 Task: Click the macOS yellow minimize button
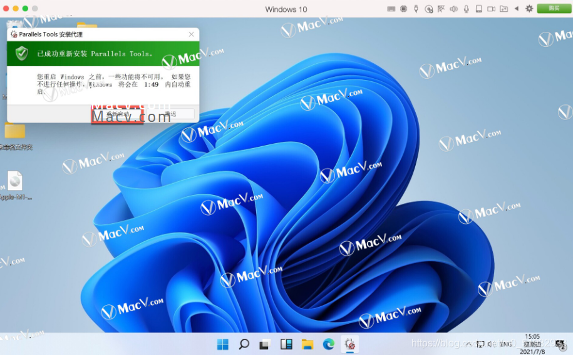click(x=16, y=8)
